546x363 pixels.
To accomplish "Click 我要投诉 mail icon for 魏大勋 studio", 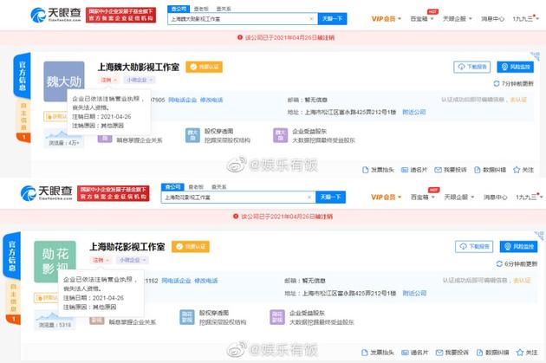I will [x=438, y=170].
